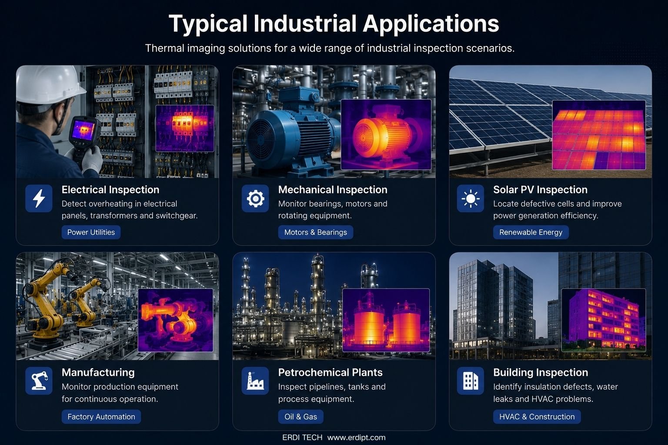Open the glass office buildings photo
668x445 pixels.
click(x=550, y=306)
